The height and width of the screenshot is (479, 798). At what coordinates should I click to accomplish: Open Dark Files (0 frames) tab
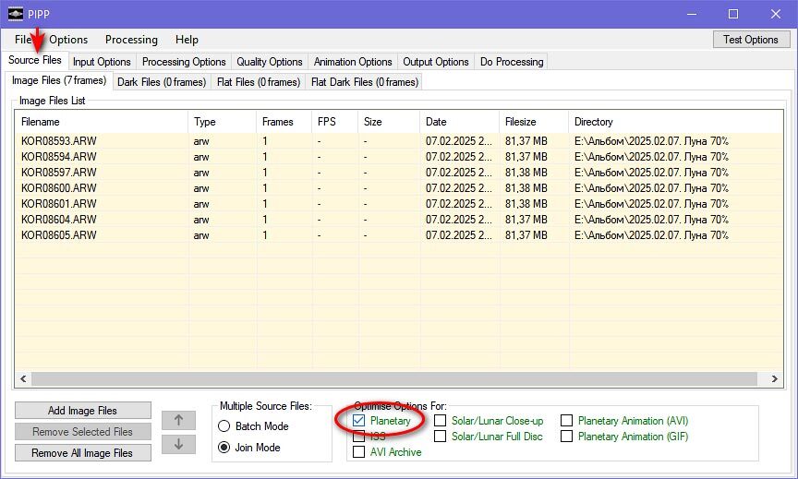[x=162, y=82]
